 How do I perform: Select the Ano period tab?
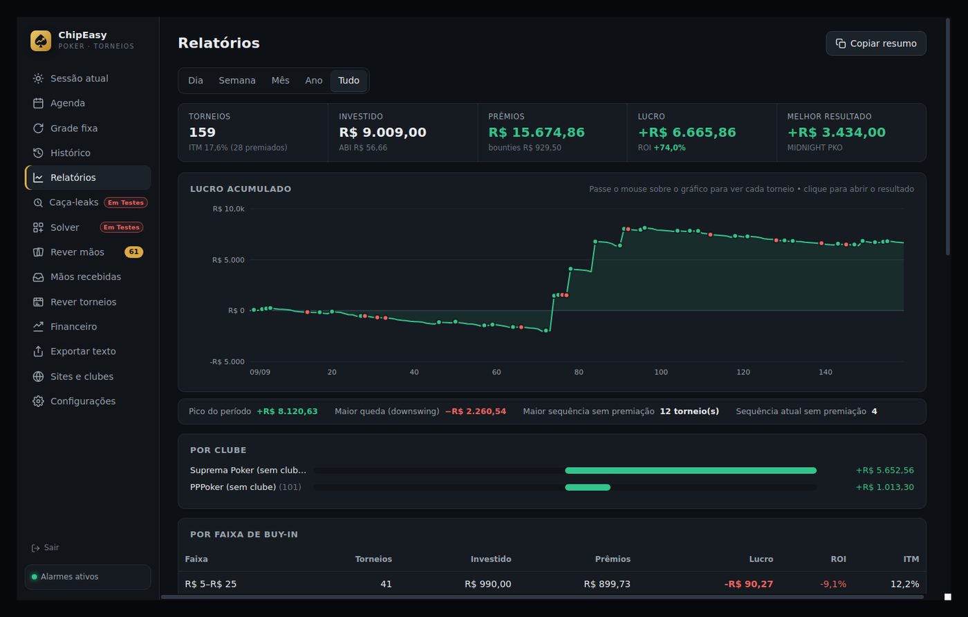314,80
